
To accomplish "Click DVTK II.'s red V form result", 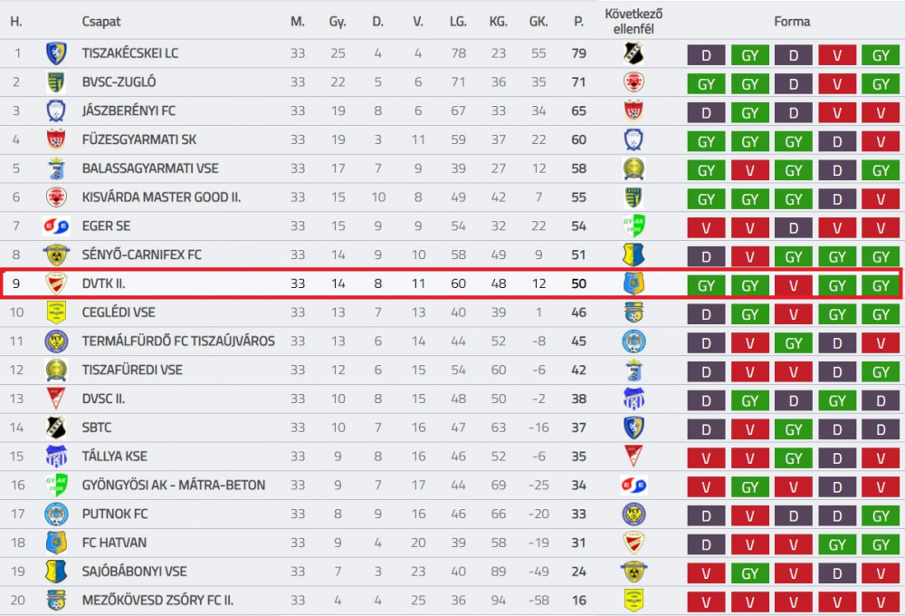I will pyautogui.click(x=794, y=285).
